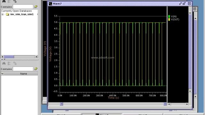Viewport: 205px width, 115px height.
Task: Click the tree list view icon above the Name column
Action: (x=9, y=63)
